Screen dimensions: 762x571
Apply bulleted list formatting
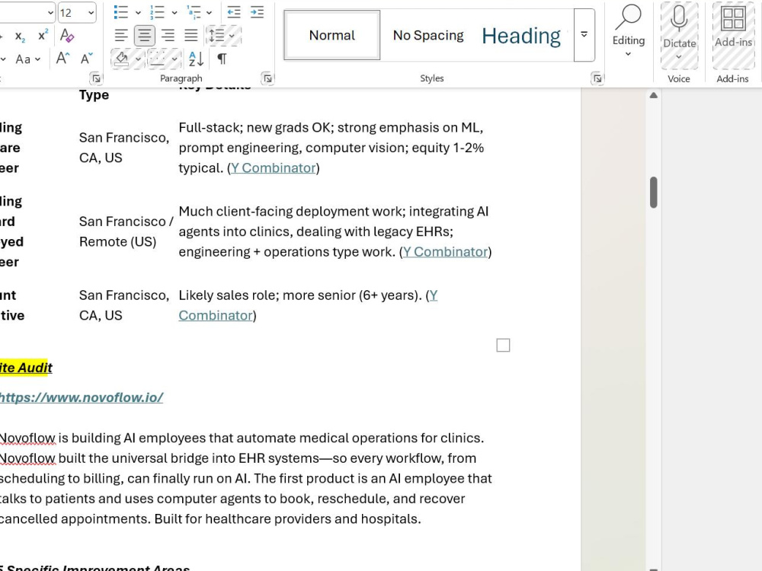point(120,12)
